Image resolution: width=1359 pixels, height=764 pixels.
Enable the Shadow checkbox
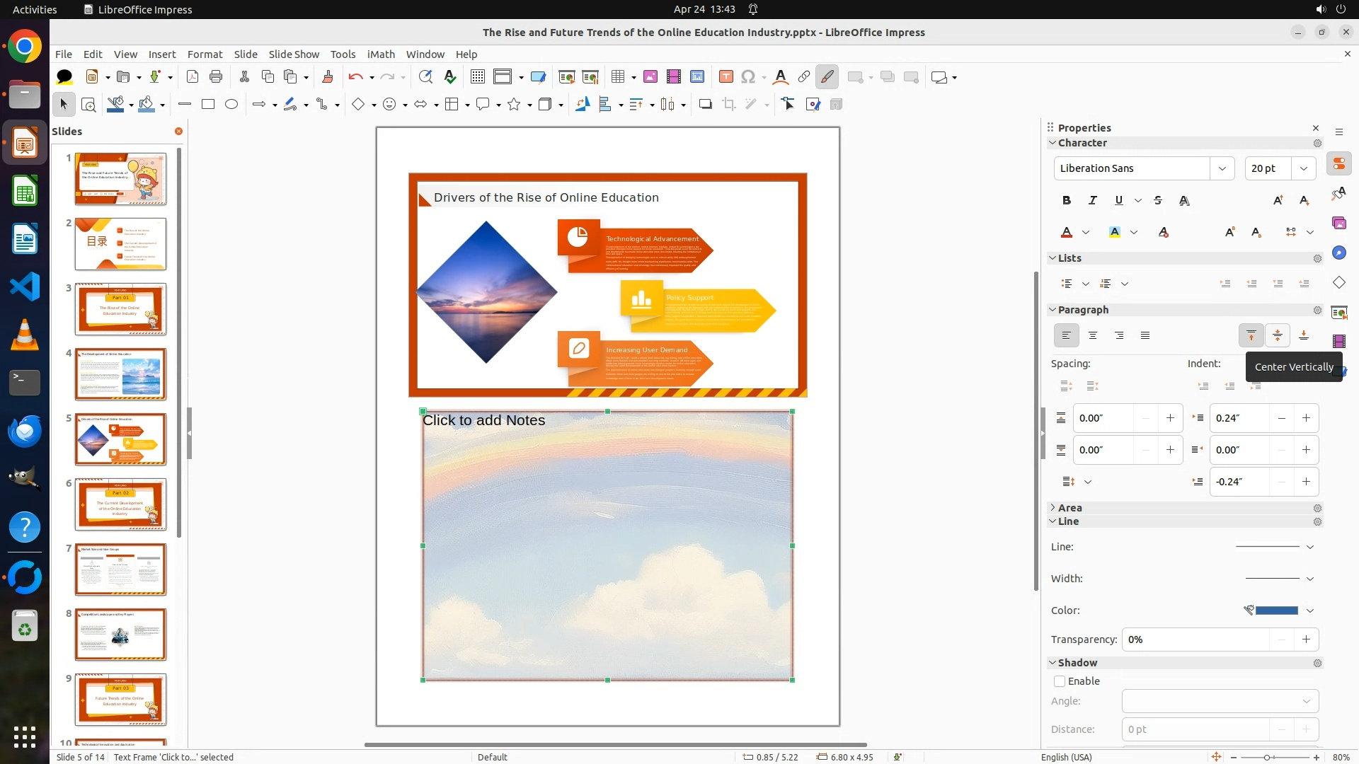click(x=1060, y=681)
